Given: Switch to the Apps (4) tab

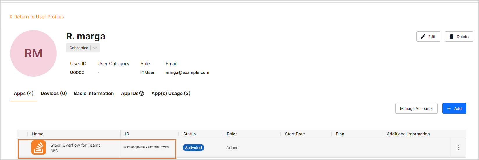Looking at the screenshot, I should click(24, 93).
